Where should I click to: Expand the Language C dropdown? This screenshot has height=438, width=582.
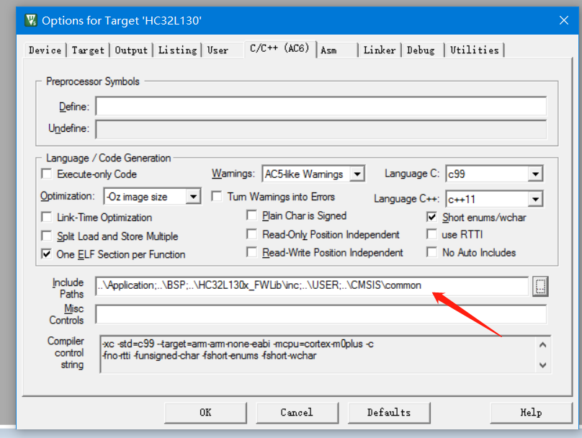(x=535, y=174)
